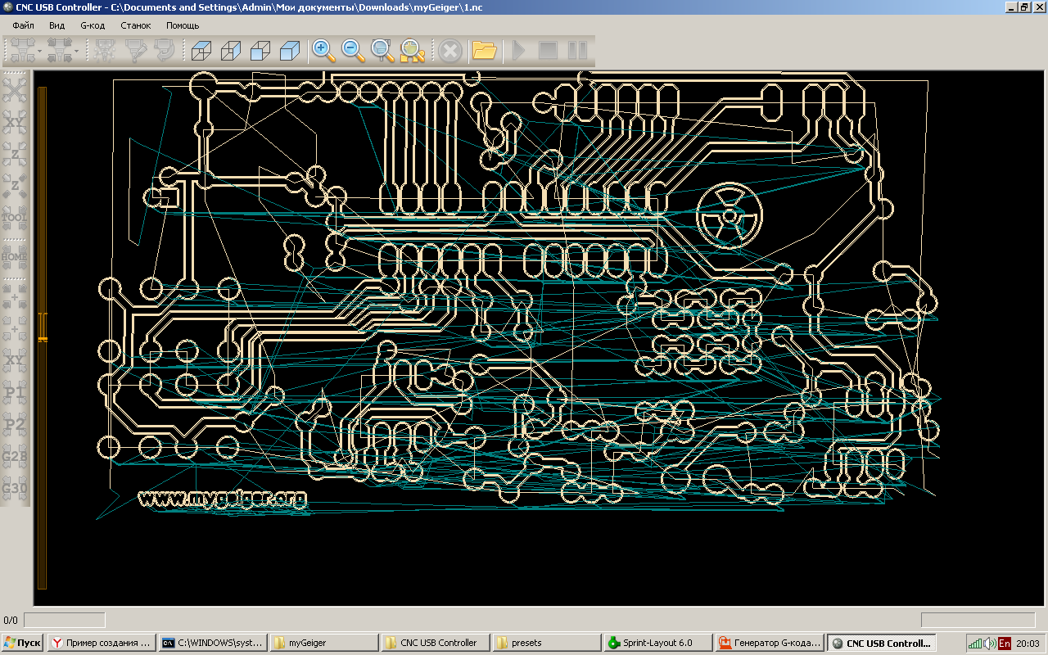This screenshot has width=1048, height=655.
Task: Click the Пуск start button
Action: [x=22, y=643]
